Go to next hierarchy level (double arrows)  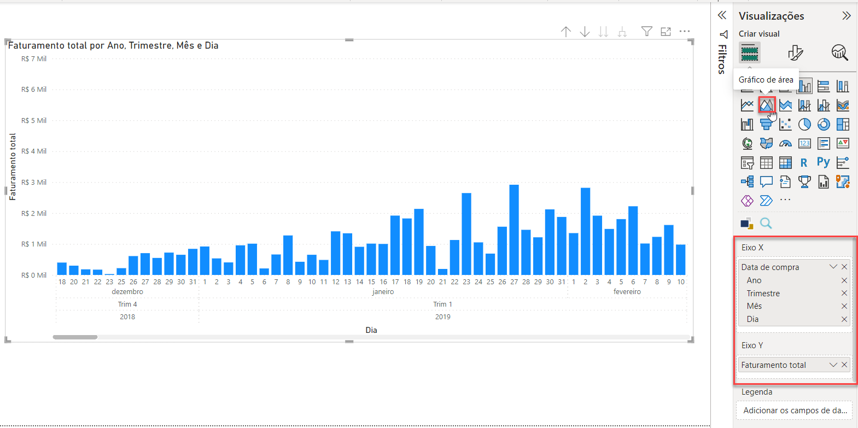(603, 32)
